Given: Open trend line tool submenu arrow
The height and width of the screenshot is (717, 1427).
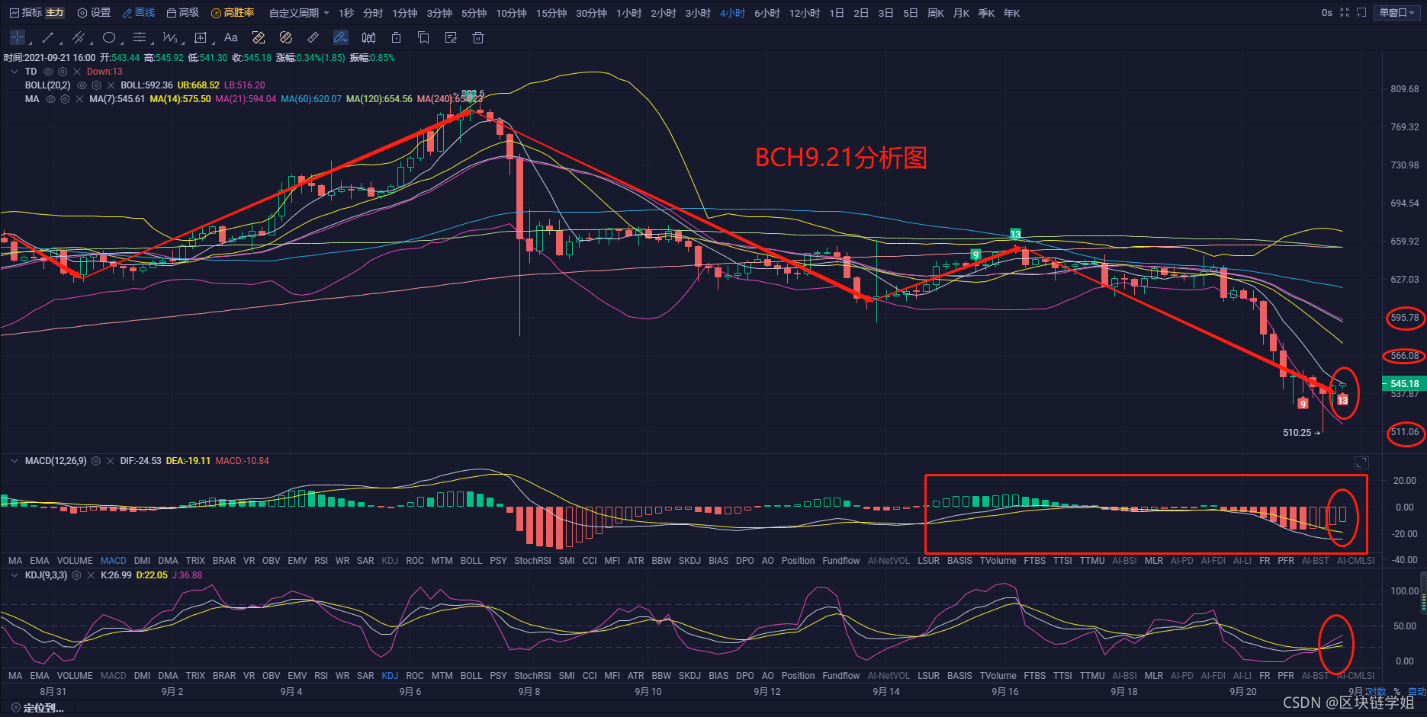Looking at the screenshot, I should (x=60, y=43).
